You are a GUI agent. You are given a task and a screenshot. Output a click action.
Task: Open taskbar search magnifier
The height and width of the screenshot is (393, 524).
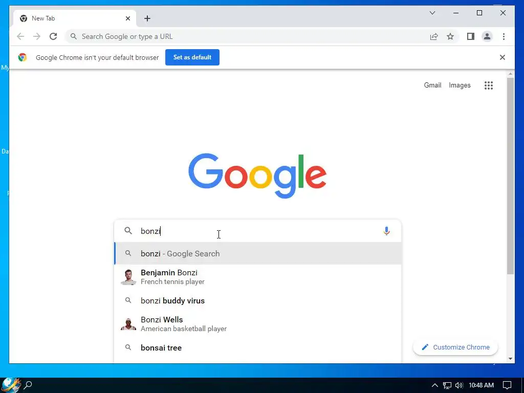[x=29, y=385]
